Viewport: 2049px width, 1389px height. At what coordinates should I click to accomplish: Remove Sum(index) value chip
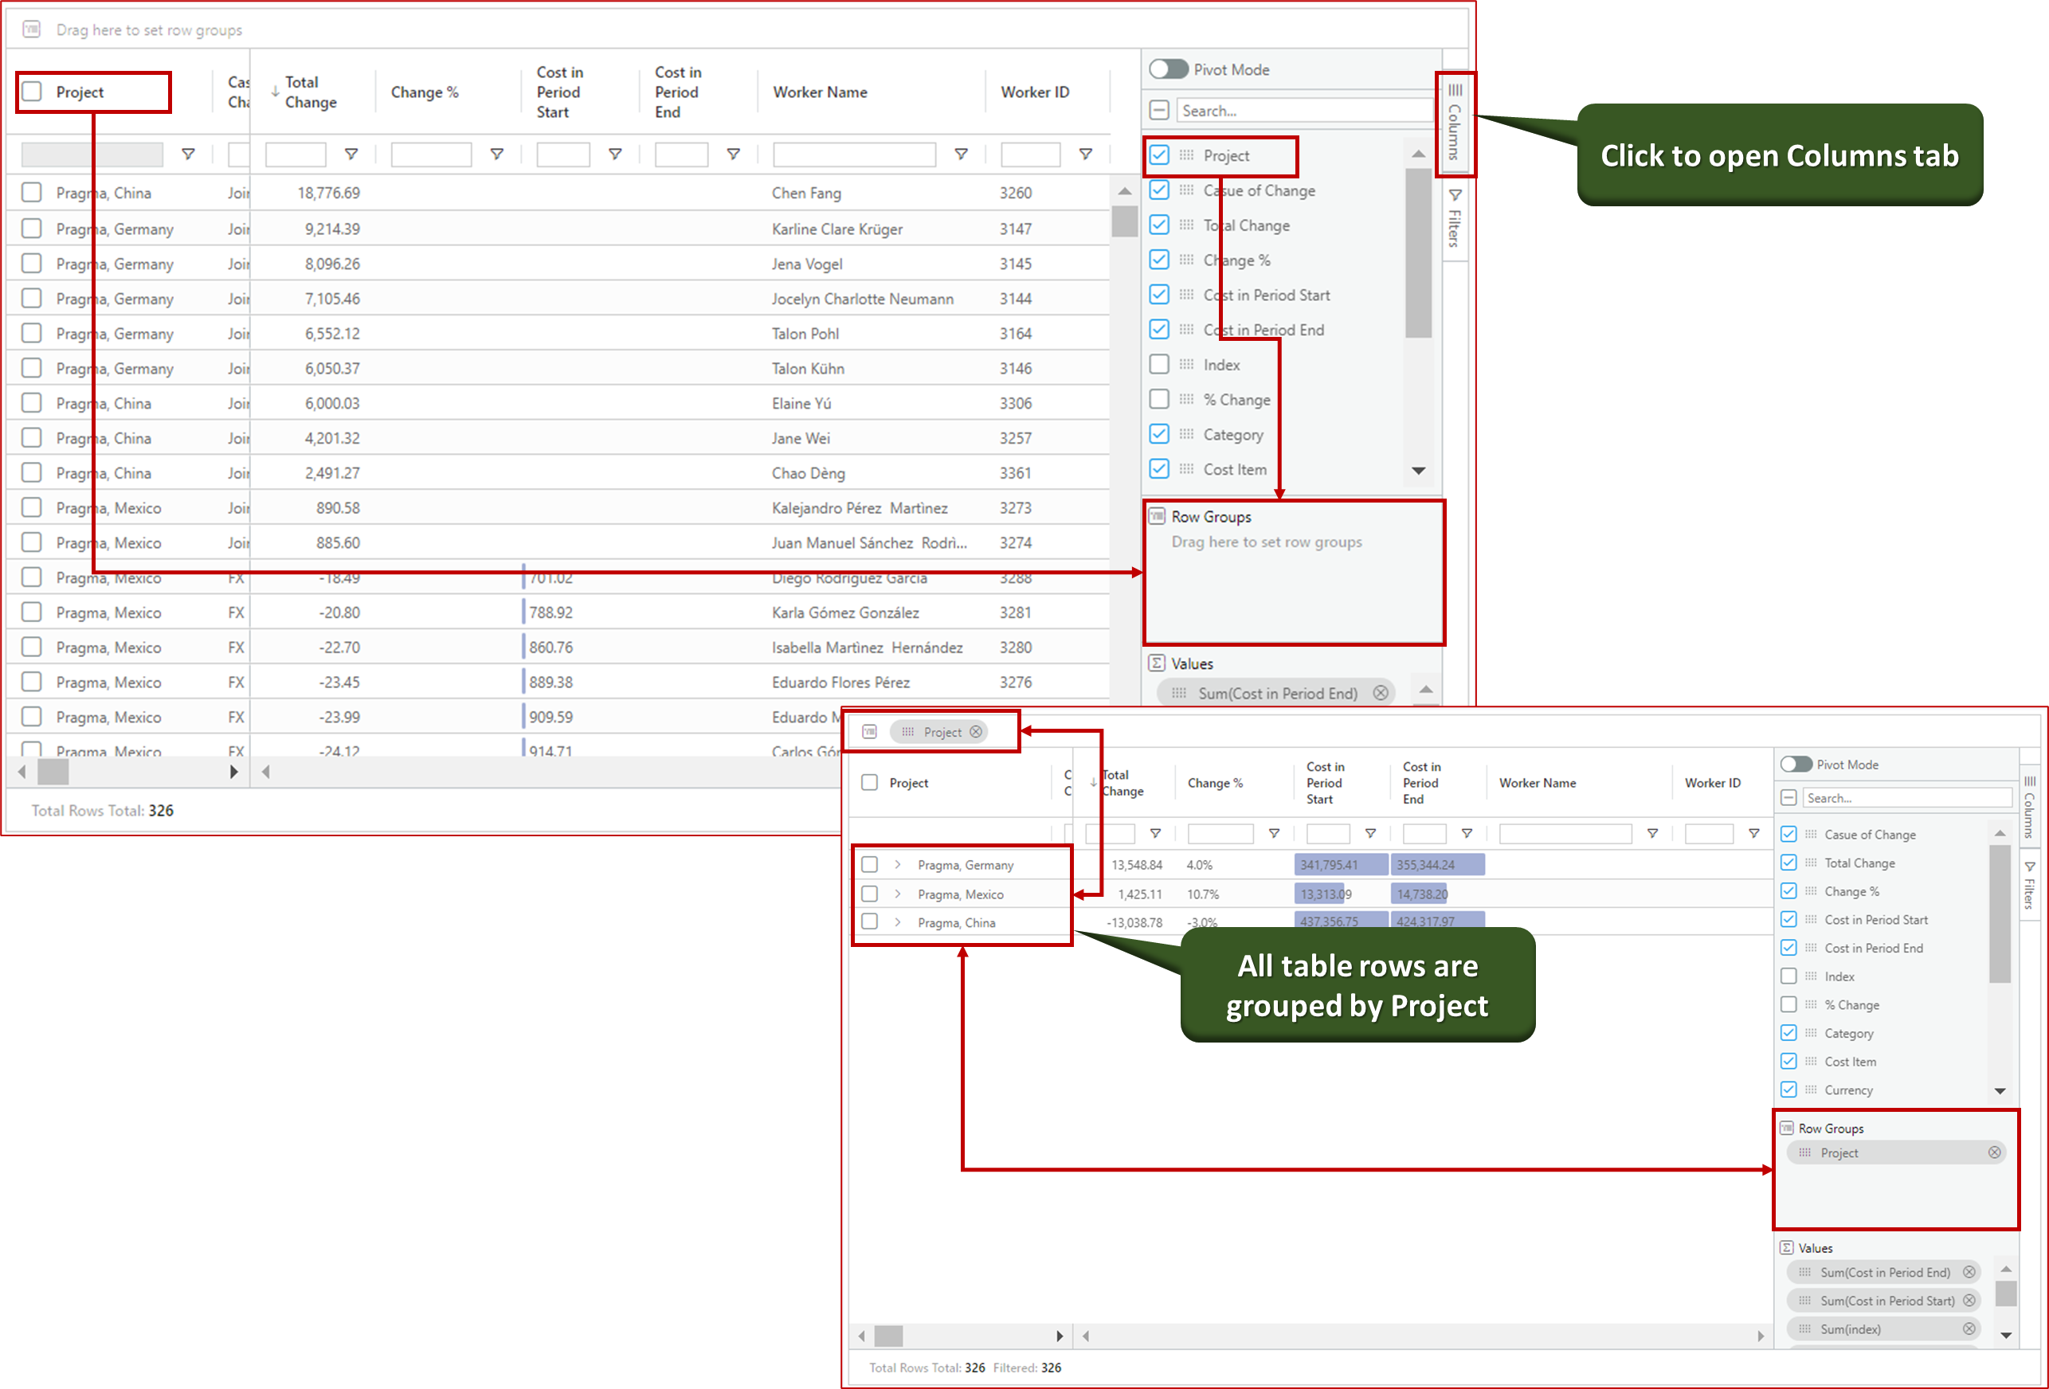[x=1969, y=1328]
